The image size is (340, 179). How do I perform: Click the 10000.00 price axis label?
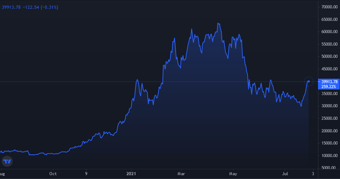(330, 155)
